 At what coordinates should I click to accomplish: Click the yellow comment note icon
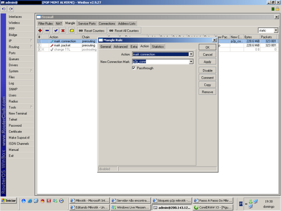(x=71, y=30)
